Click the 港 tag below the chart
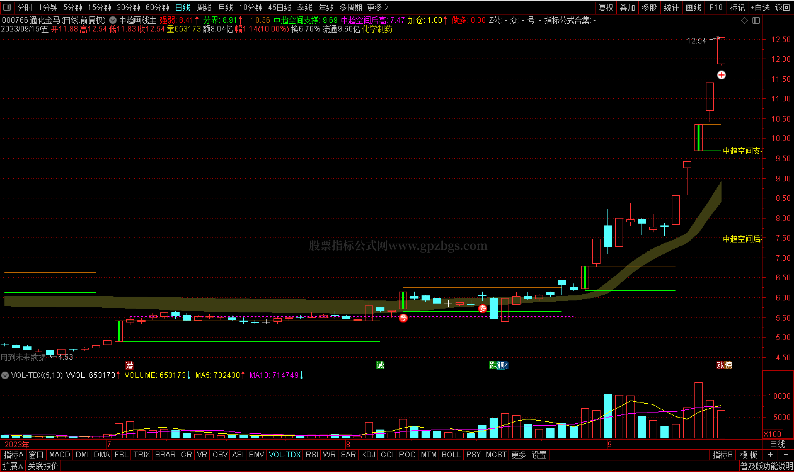 (x=129, y=365)
